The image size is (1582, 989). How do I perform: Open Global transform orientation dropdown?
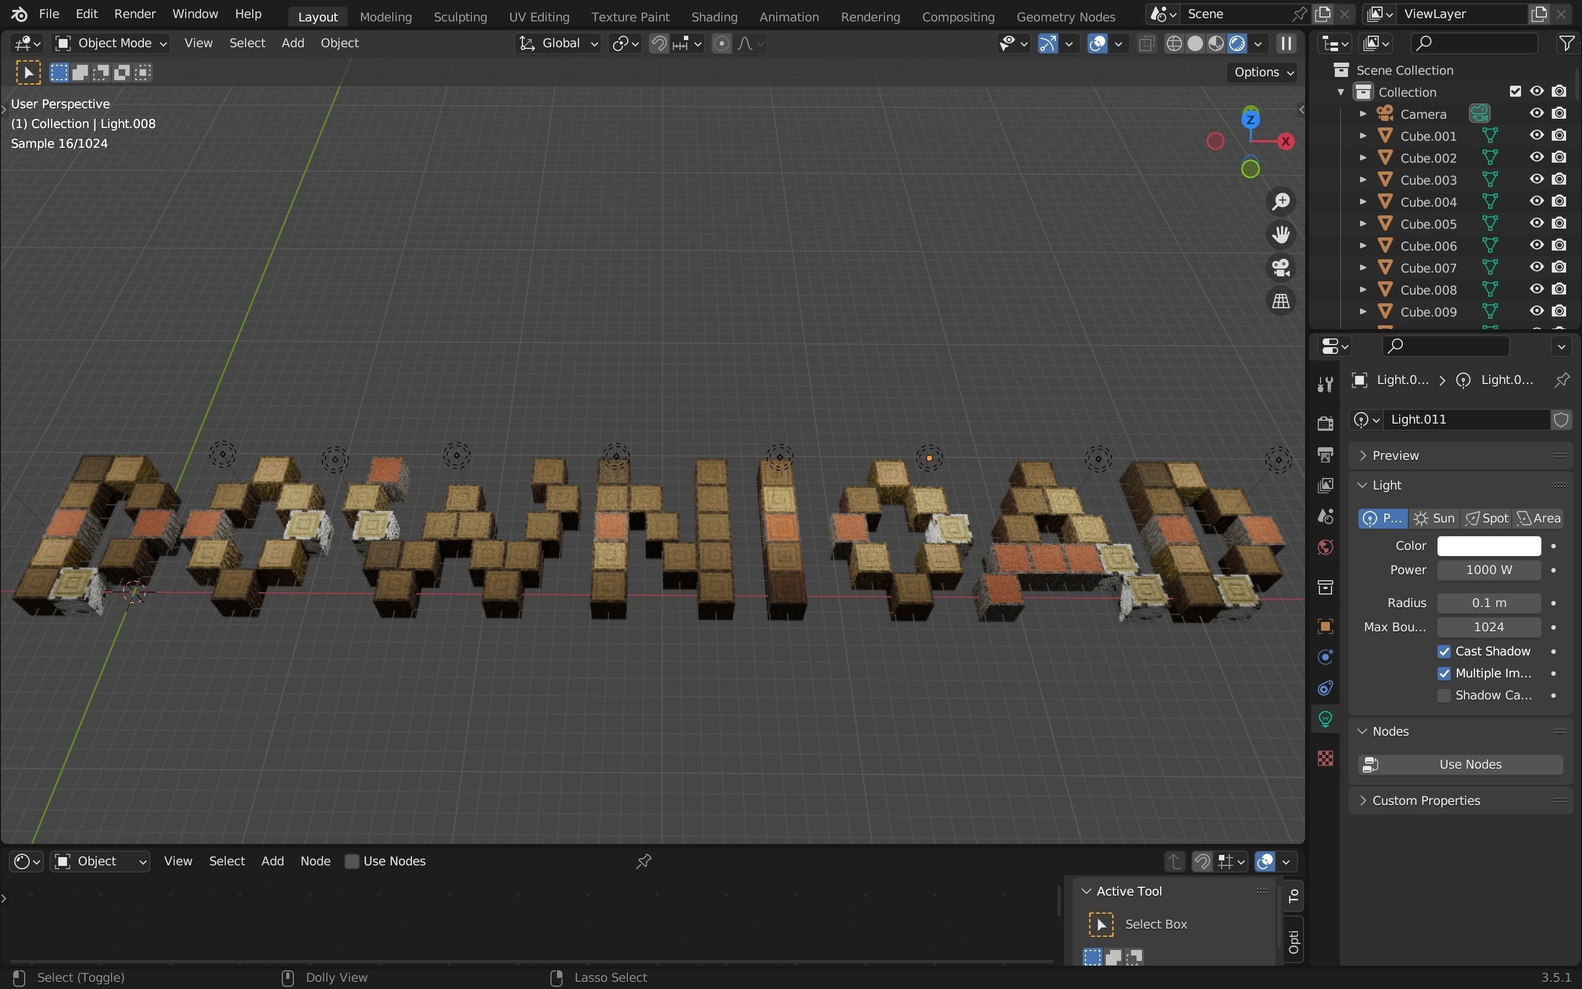pos(558,43)
